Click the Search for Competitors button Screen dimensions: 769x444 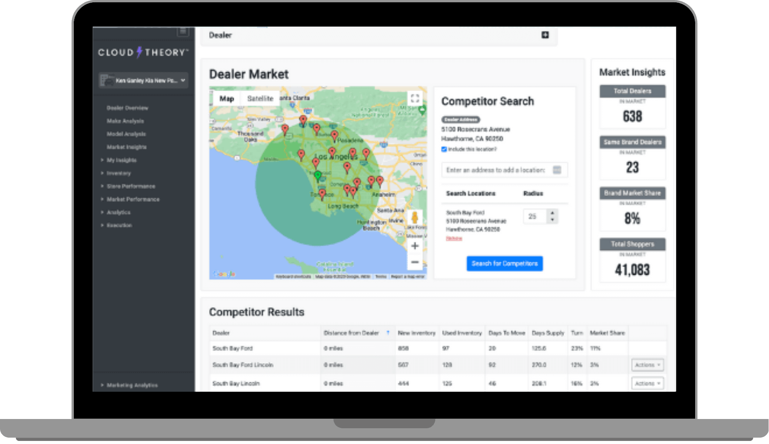[504, 264]
